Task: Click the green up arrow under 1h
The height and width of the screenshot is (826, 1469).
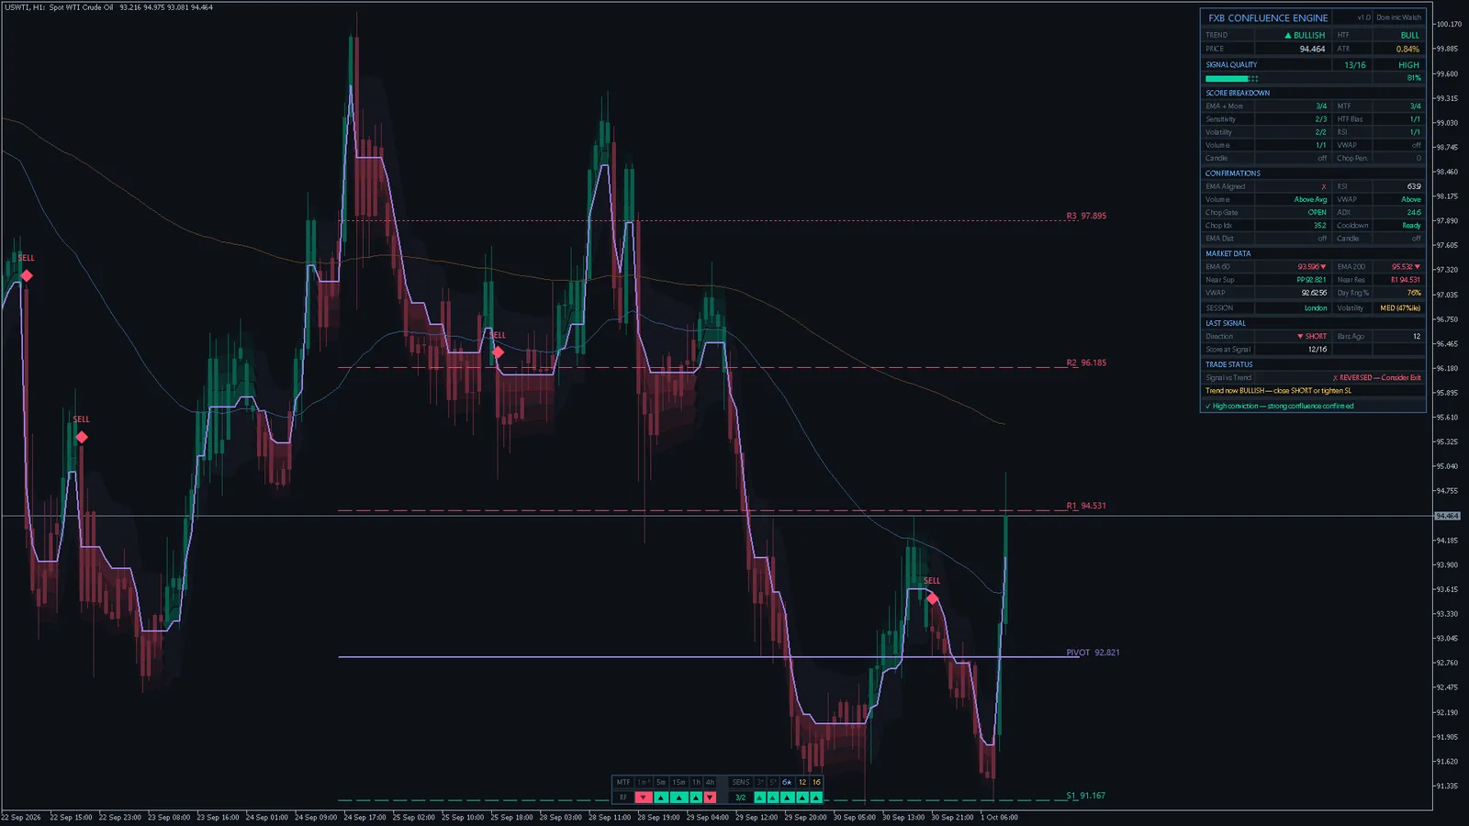Action: click(x=696, y=798)
